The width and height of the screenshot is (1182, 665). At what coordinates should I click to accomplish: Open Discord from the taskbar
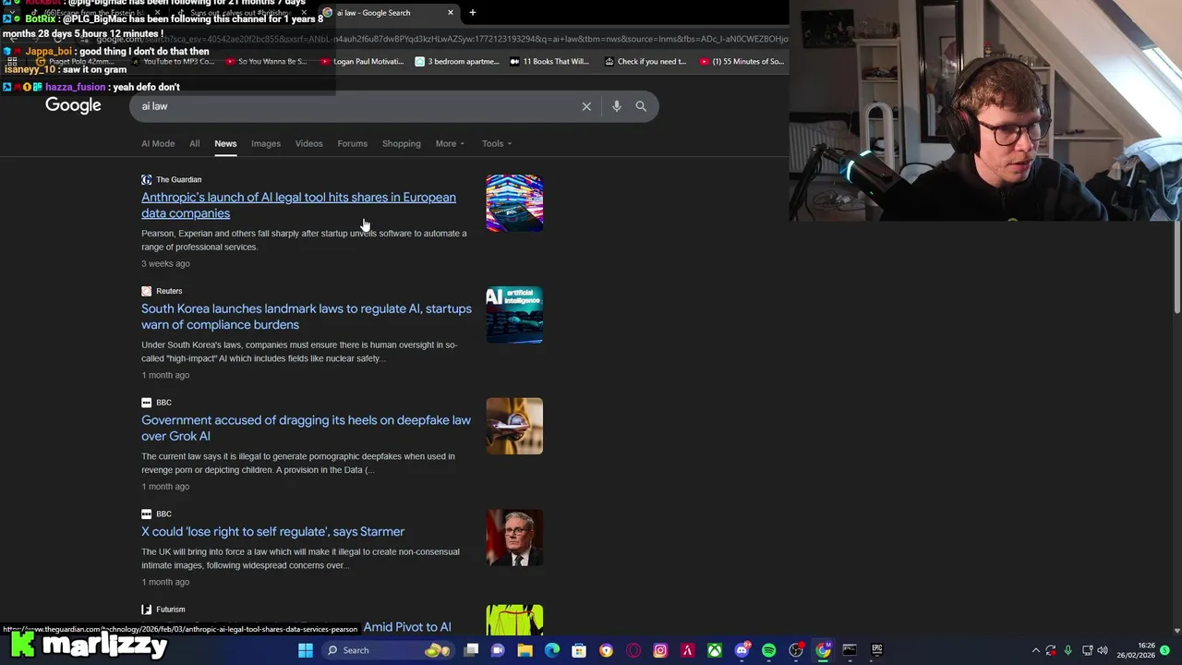tap(742, 650)
